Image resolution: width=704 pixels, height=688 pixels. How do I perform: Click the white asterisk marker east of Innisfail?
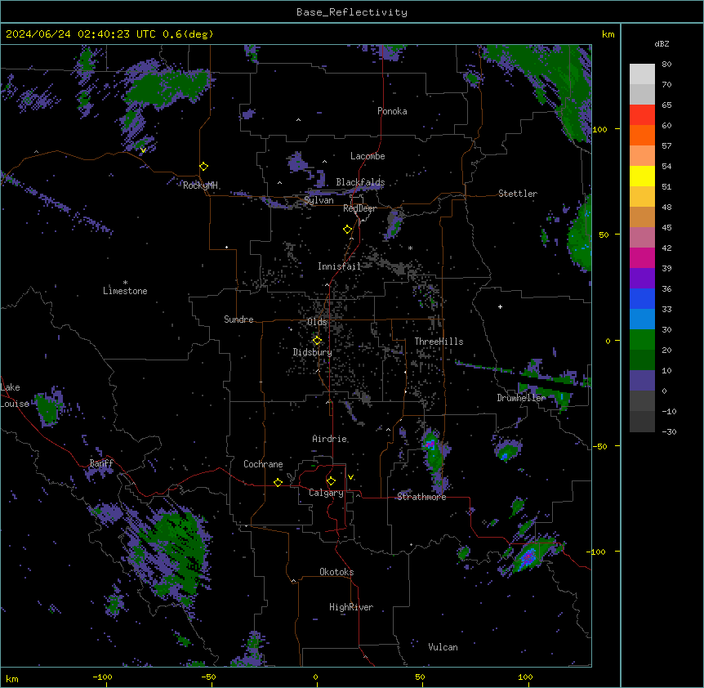coord(410,248)
